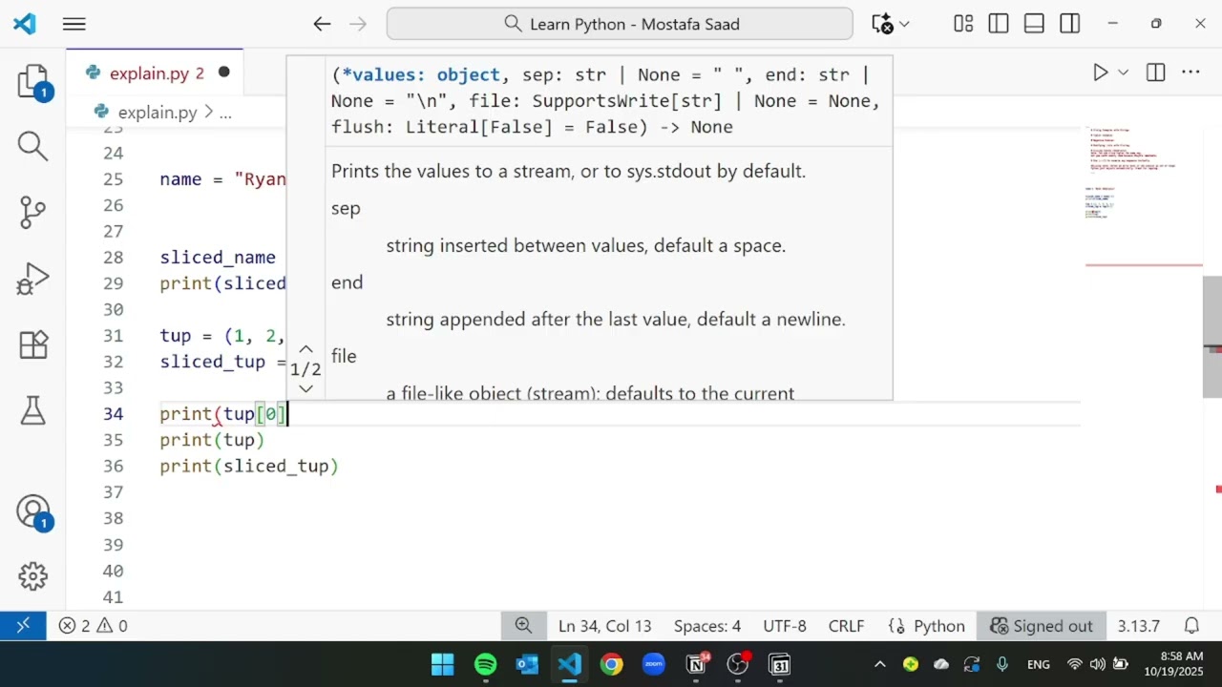Screen dimensions: 1222x687
Task: Open the calendar app from the taskbar
Action: pos(780,664)
